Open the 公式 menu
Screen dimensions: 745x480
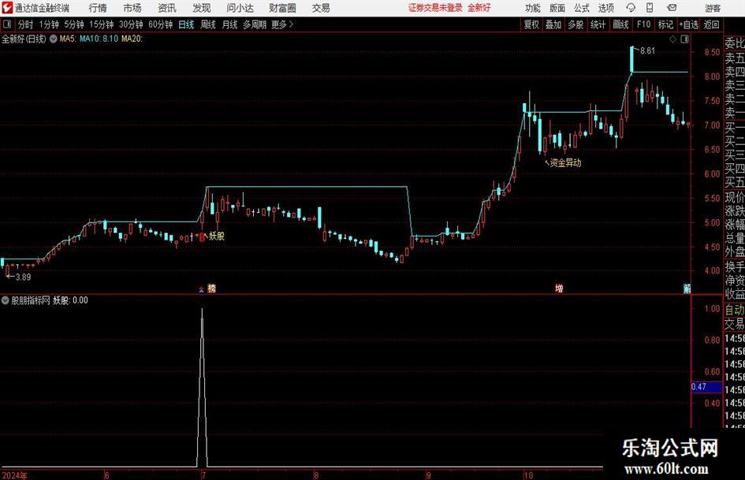point(581,8)
